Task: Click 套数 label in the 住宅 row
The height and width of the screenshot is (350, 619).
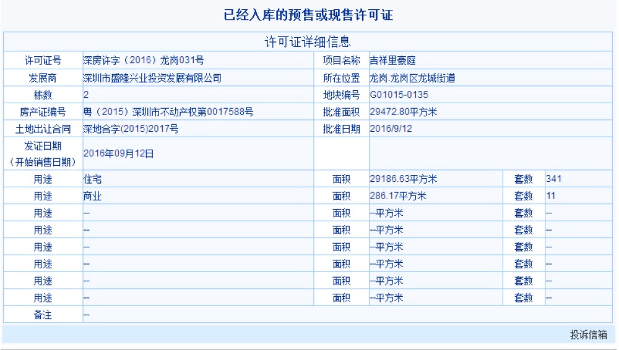Action: tap(524, 179)
